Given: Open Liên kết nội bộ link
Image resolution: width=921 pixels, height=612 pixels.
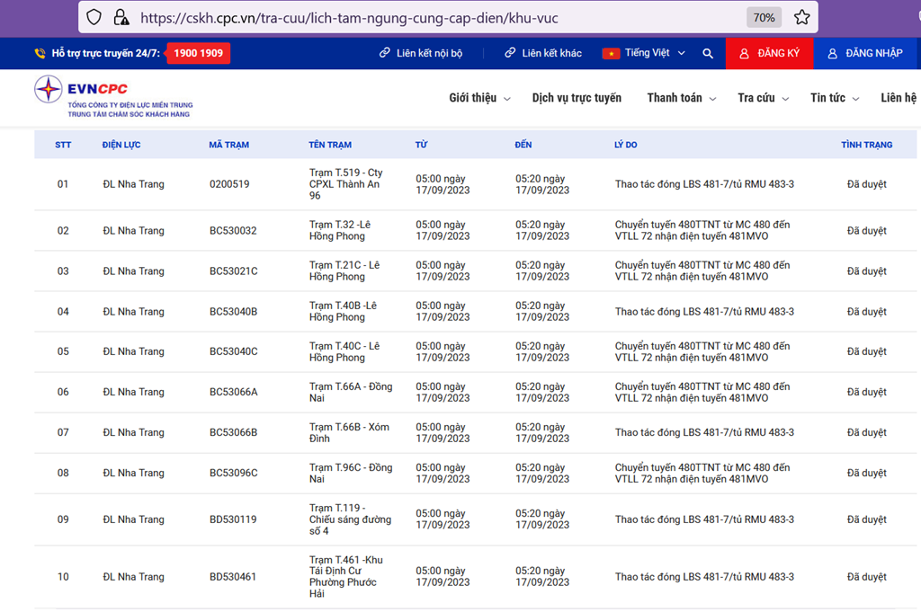Looking at the screenshot, I should tap(421, 53).
